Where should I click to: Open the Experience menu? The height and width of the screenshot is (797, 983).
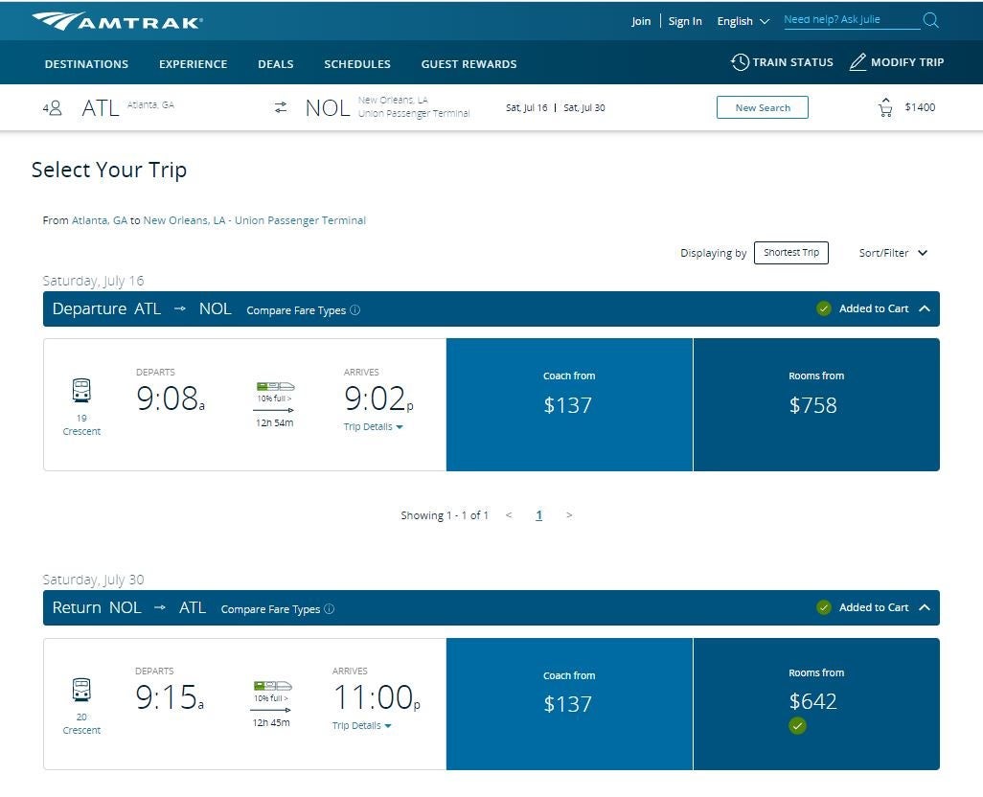pyautogui.click(x=194, y=64)
